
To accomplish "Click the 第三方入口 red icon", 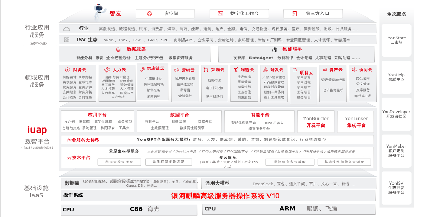I will 294,14.
